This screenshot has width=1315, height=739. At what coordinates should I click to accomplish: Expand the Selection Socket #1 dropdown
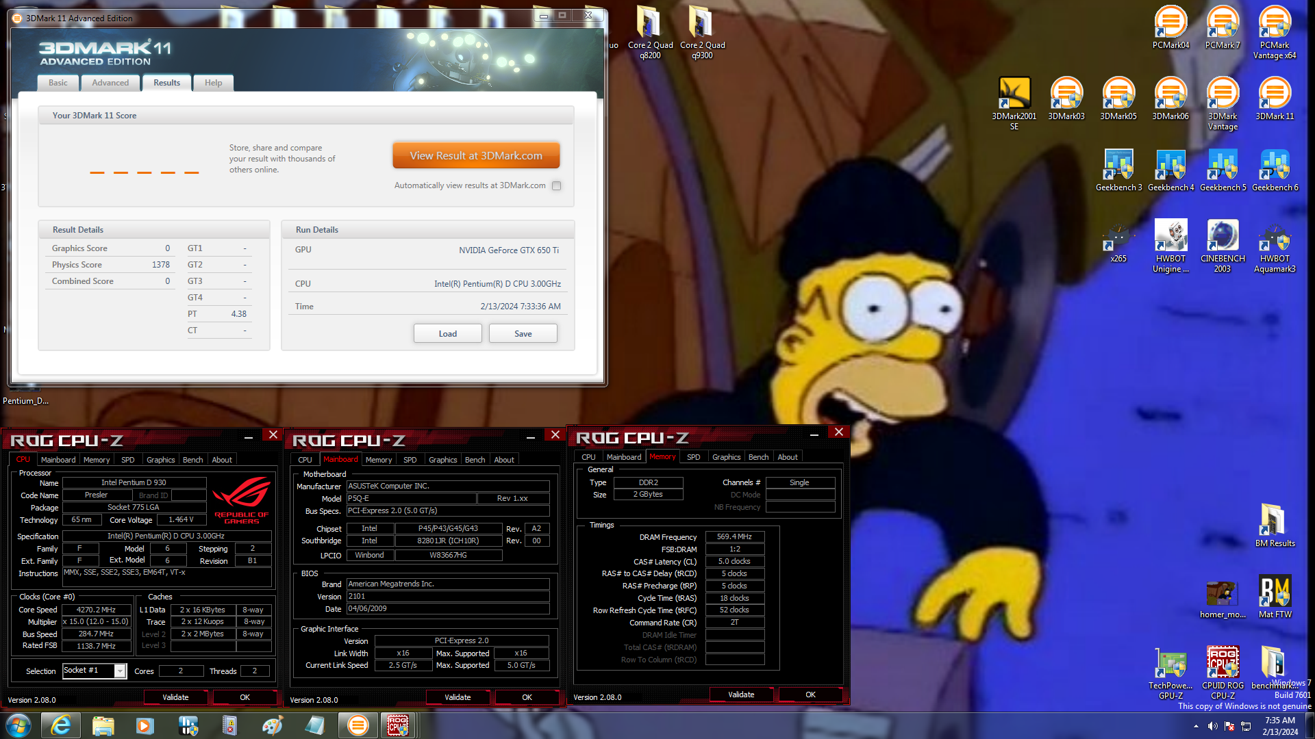click(120, 671)
